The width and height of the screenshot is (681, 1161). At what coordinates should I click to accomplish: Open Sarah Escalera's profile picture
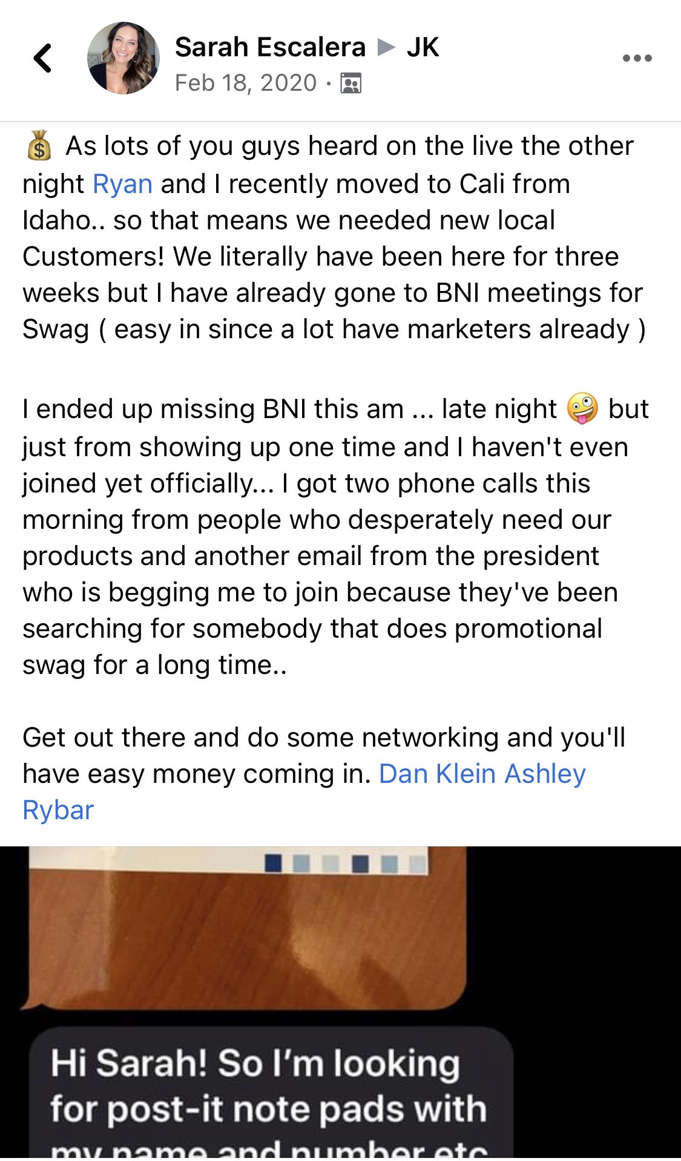click(123, 58)
